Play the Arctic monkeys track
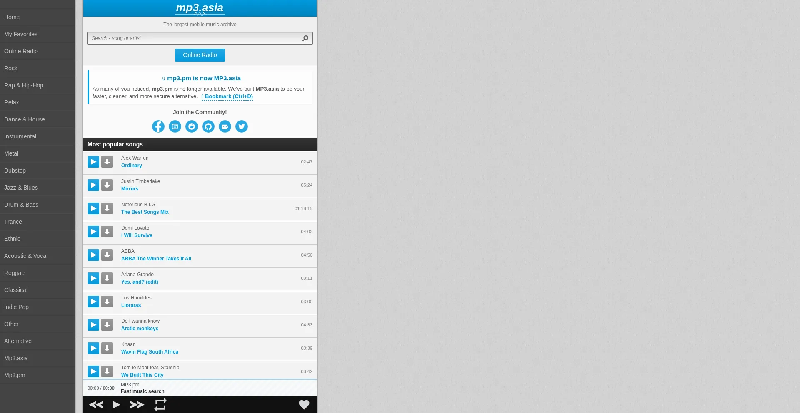800x413 pixels. tap(93, 325)
